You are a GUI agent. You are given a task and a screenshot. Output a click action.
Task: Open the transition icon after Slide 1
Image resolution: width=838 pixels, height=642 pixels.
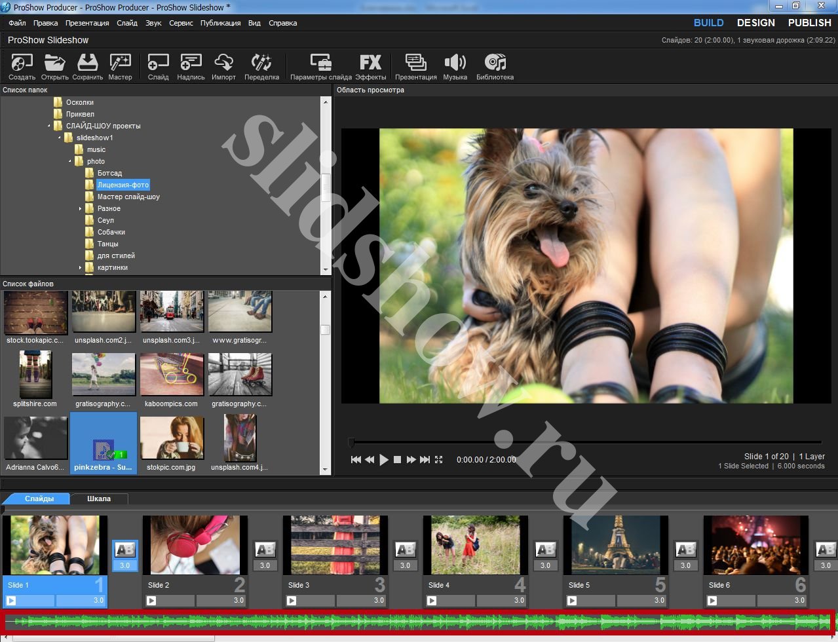tap(124, 550)
